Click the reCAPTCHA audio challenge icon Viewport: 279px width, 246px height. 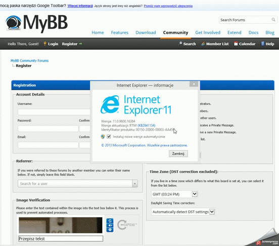(110, 225)
